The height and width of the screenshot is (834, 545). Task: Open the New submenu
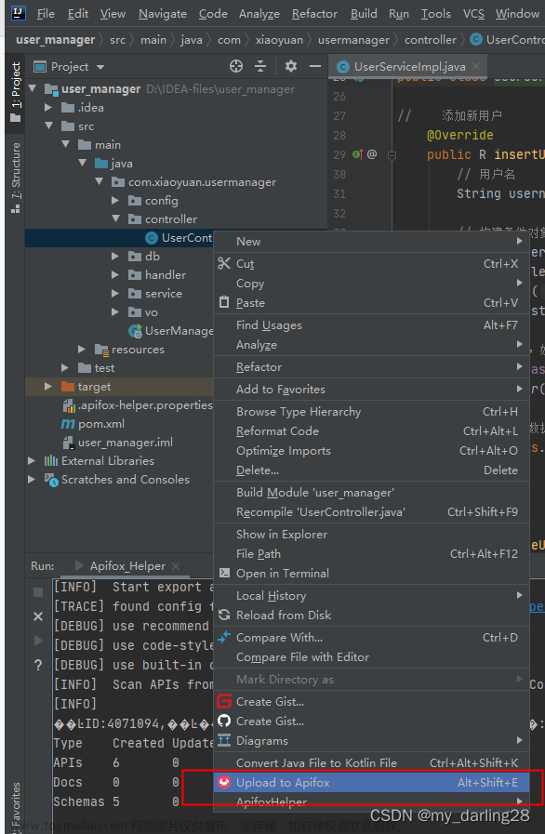371,242
